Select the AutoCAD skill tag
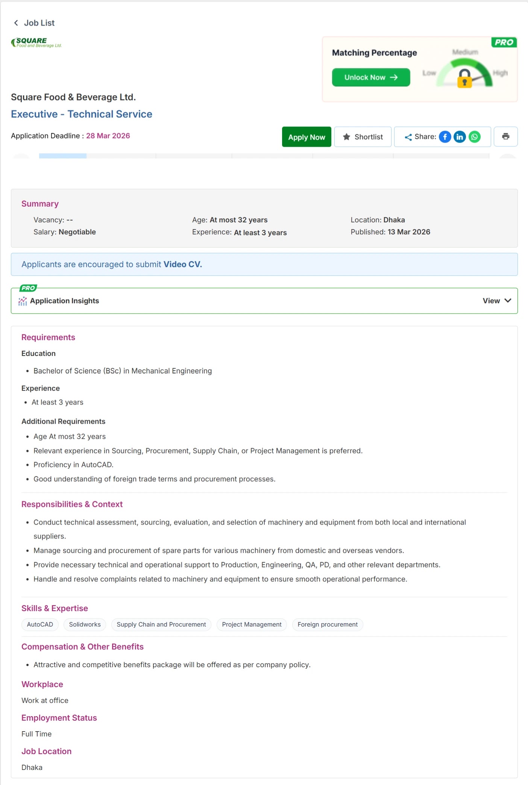 (40, 625)
